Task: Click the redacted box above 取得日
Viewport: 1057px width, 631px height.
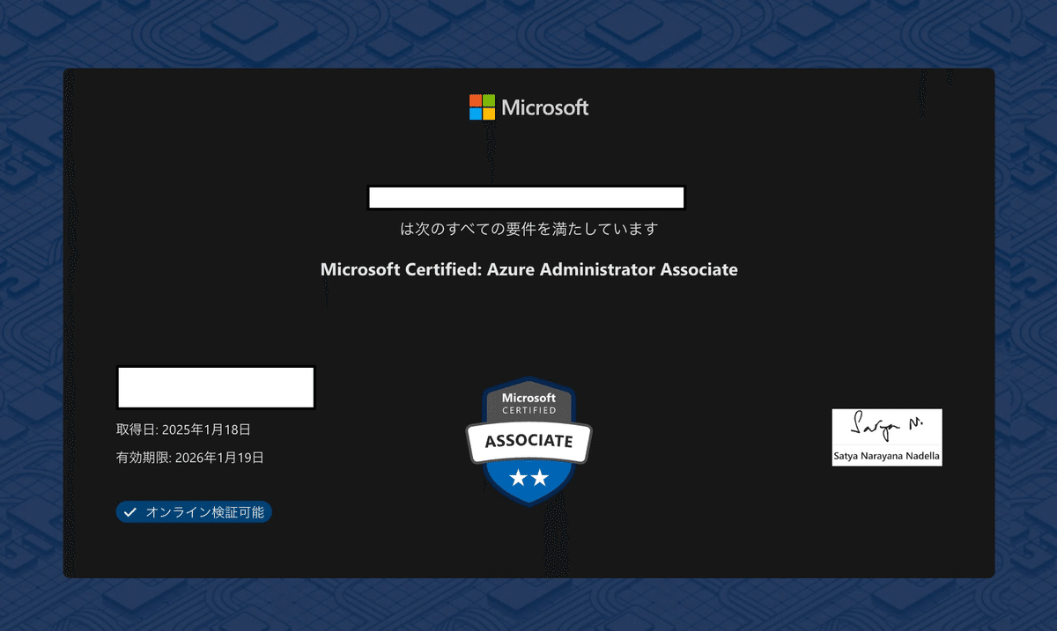Action: tap(216, 388)
